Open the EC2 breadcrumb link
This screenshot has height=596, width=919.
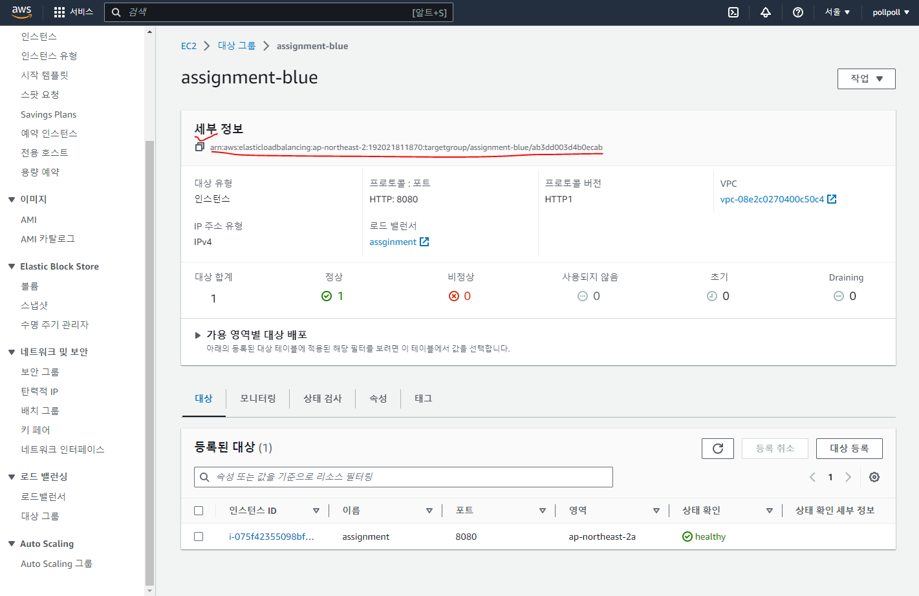click(x=189, y=46)
